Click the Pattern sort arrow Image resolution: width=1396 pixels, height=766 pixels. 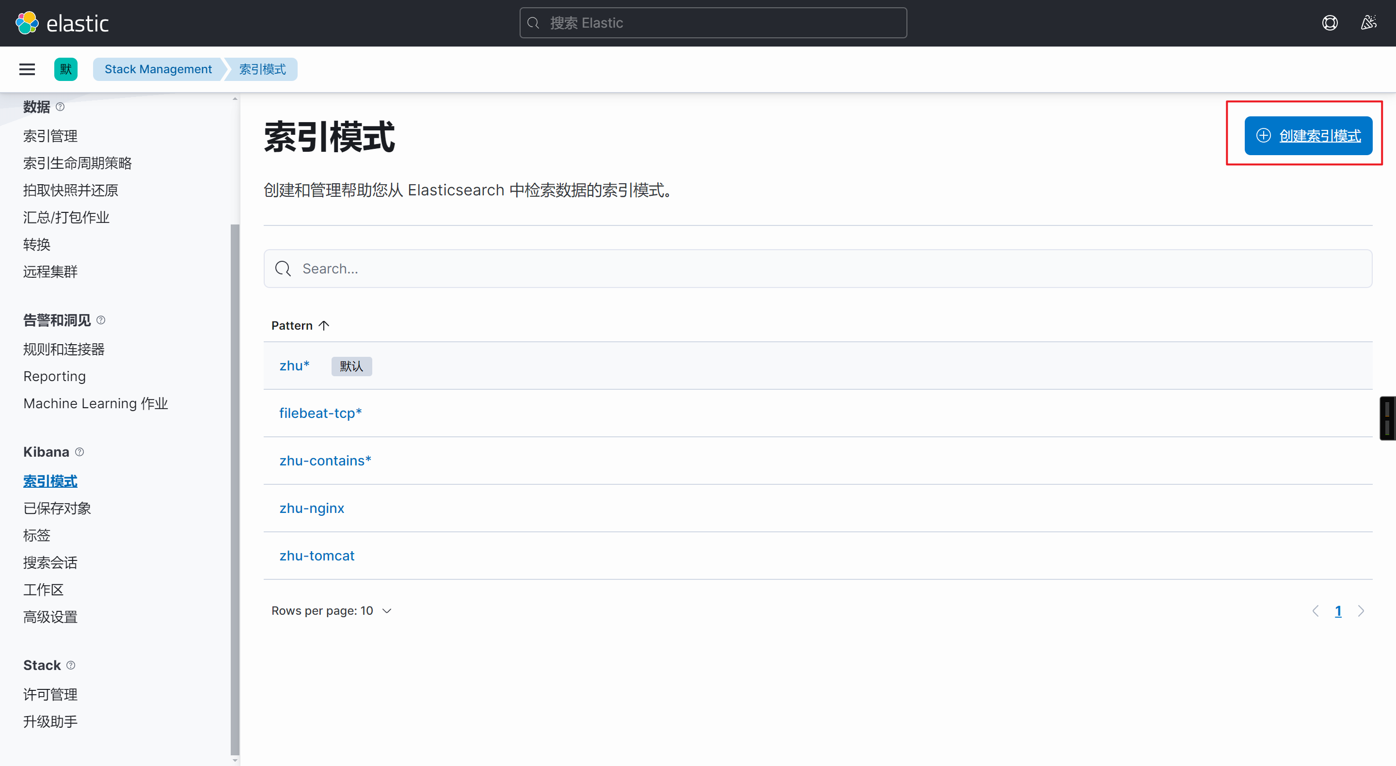pyautogui.click(x=324, y=325)
